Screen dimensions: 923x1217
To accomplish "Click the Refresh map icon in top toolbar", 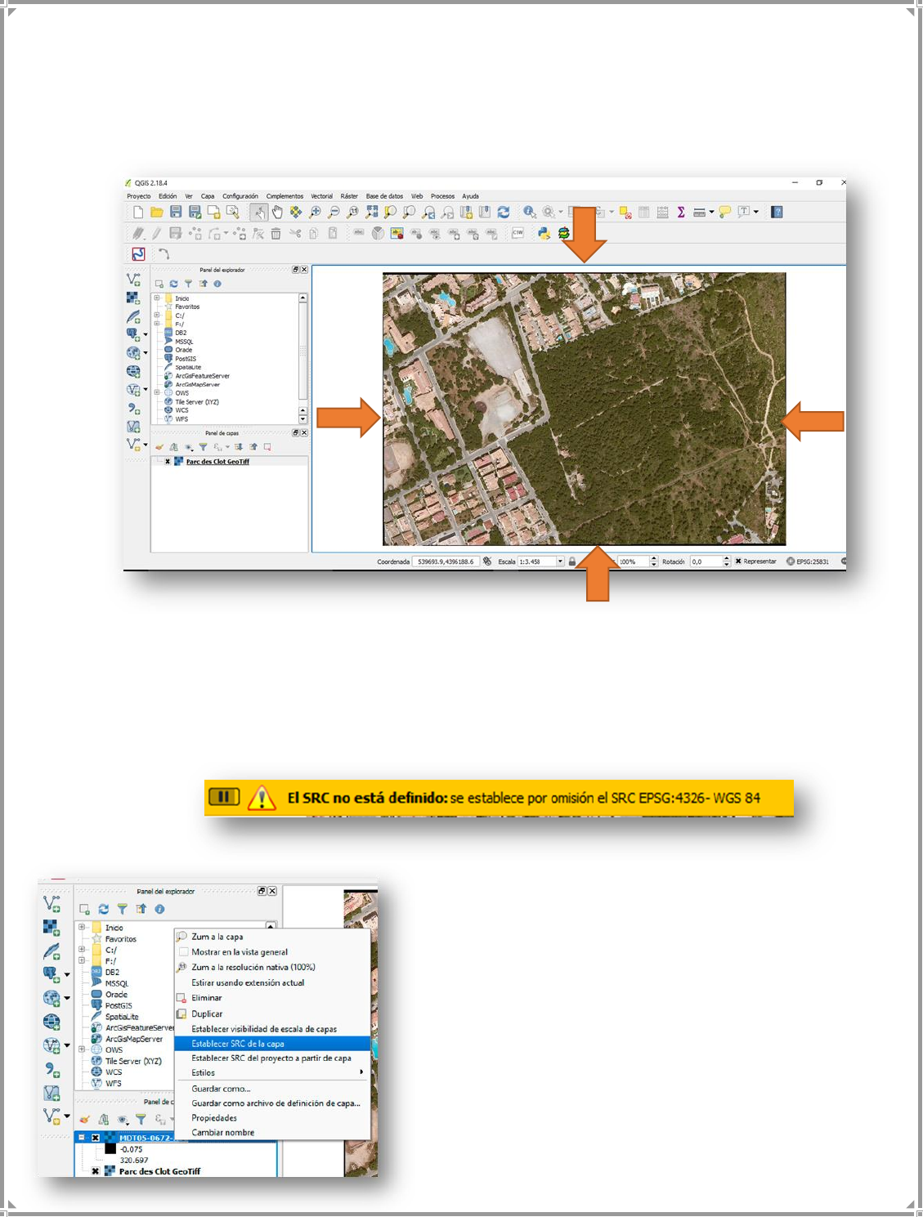I will click(x=504, y=212).
